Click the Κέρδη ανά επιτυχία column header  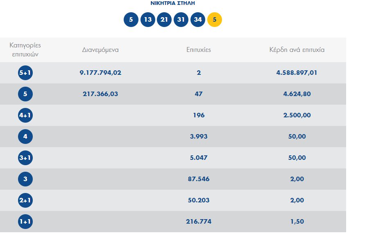pos(297,50)
